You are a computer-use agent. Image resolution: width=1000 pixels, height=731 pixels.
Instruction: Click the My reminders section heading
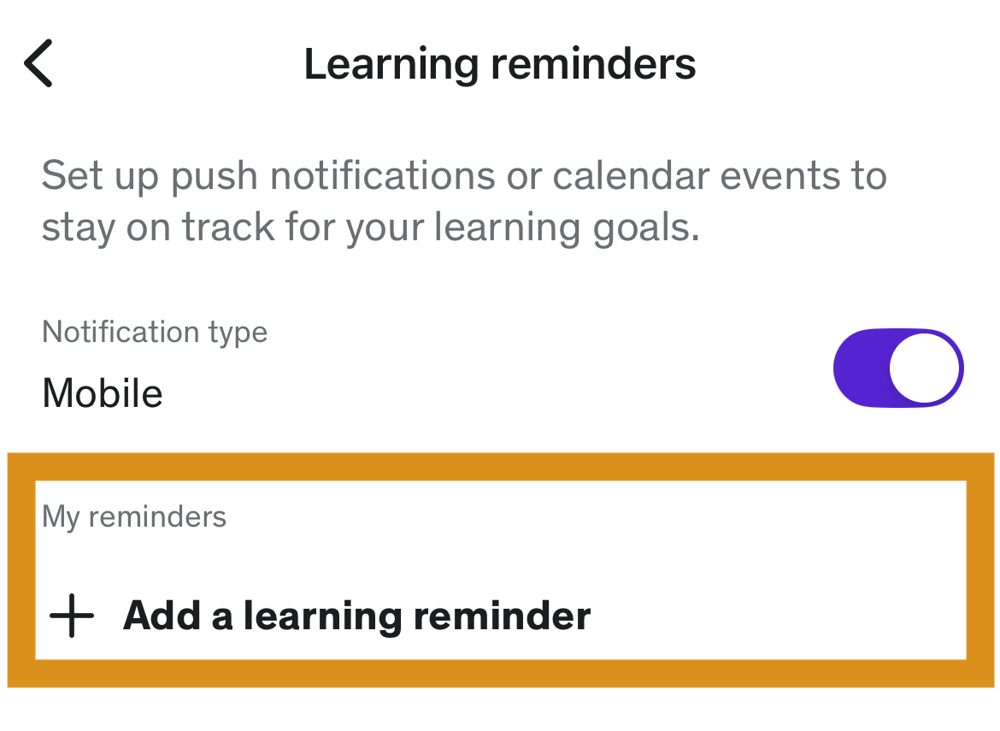pyautogui.click(x=134, y=517)
